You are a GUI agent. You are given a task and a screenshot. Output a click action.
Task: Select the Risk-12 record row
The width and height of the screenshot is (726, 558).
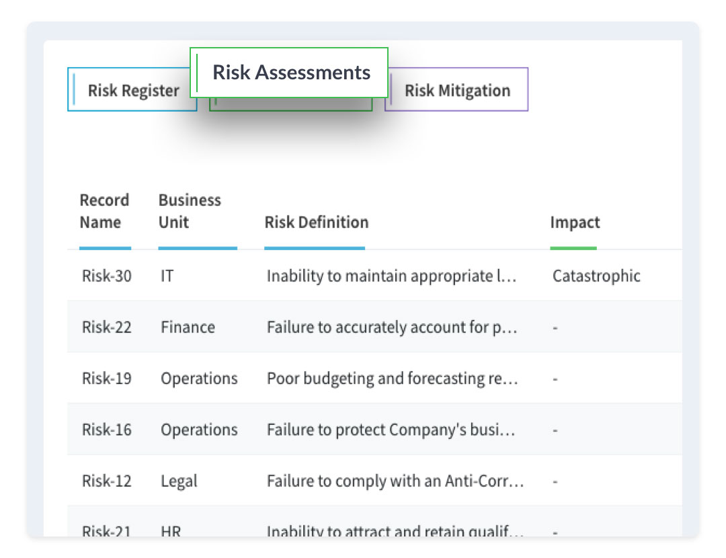(x=107, y=481)
